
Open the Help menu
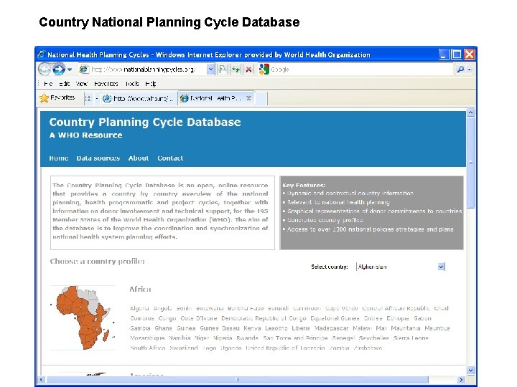150,84
